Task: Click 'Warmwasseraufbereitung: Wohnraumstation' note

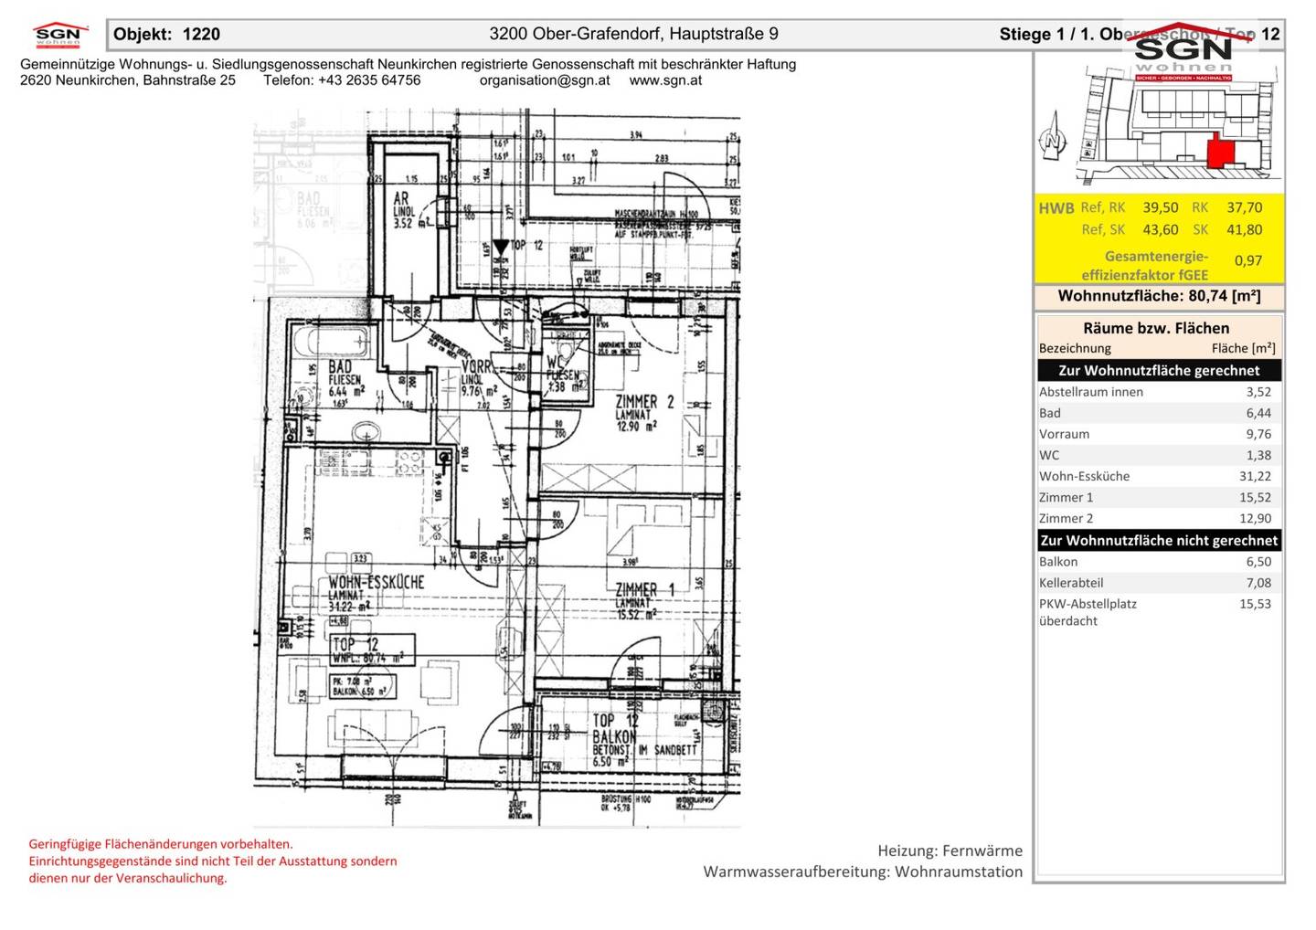Action: pos(863,872)
